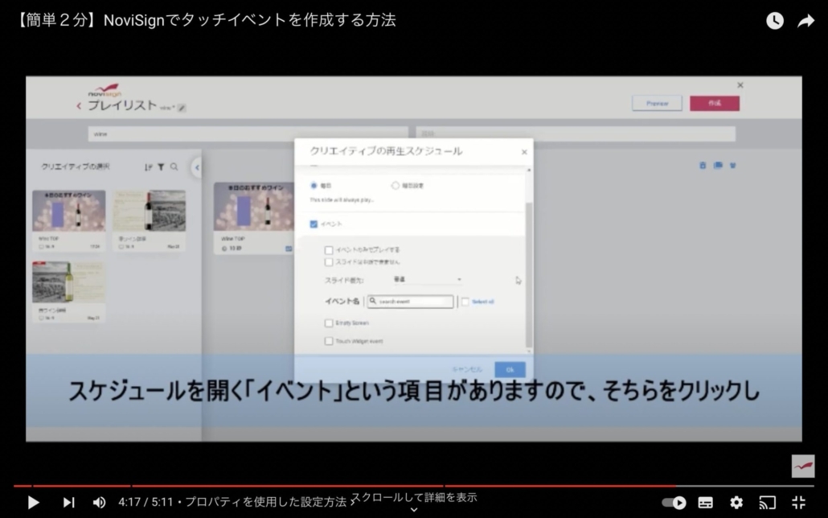Image resolution: width=828 pixels, height=518 pixels.
Task: Click the filter funnel icon
Action: click(x=161, y=167)
